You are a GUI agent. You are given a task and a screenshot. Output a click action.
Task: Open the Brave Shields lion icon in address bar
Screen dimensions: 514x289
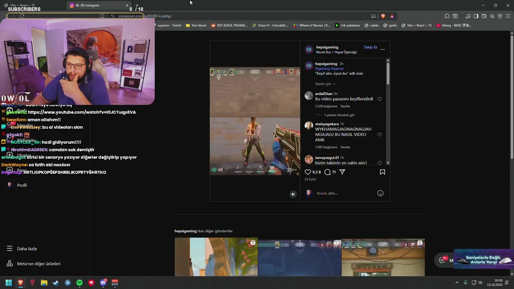383,16
